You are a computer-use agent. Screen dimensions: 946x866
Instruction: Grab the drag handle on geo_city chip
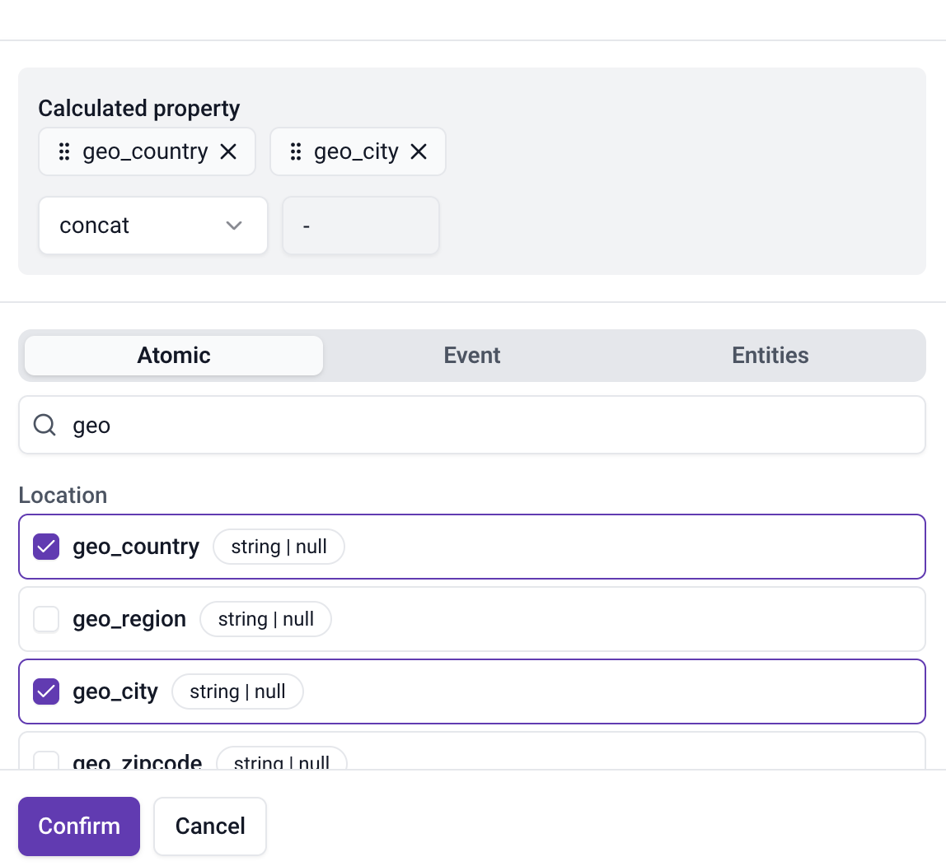pos(296,151)
